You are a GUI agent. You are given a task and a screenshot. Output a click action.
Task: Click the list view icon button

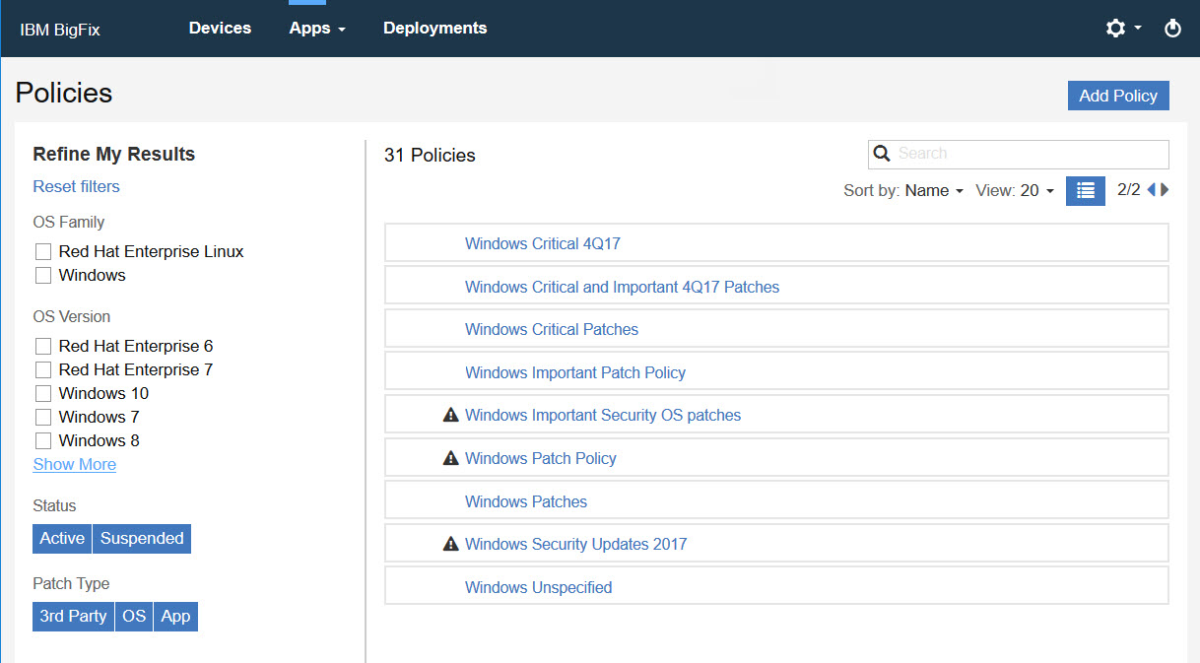[x=1085, y=190]
